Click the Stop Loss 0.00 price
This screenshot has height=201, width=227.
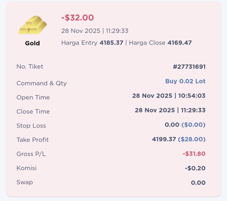(x=172, y=125)
